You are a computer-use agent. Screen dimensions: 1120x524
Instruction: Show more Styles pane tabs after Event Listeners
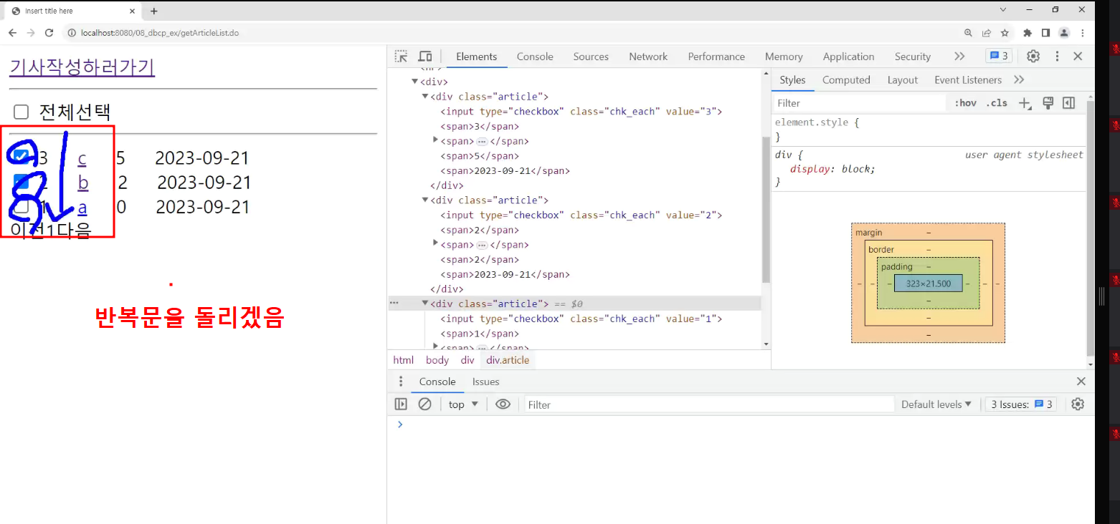point(1019,80)
